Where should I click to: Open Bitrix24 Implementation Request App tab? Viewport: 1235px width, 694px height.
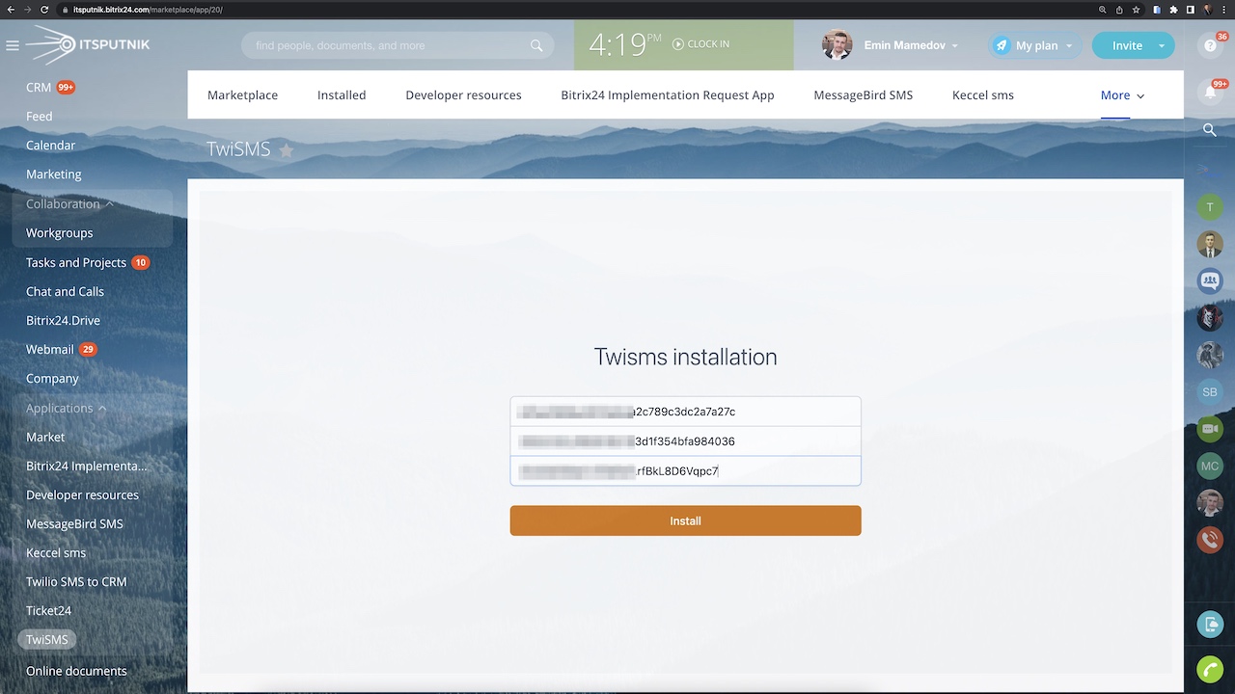click(668, 95)
